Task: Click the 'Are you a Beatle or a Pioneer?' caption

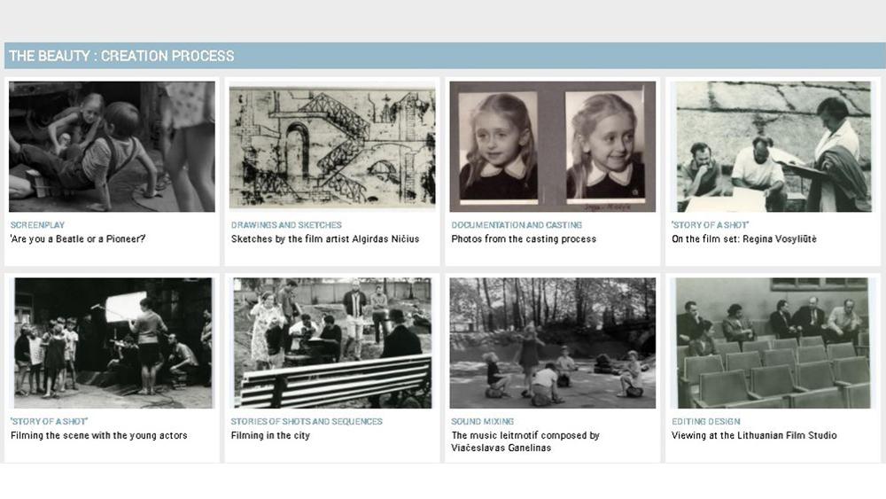Action: pos(78,238)
